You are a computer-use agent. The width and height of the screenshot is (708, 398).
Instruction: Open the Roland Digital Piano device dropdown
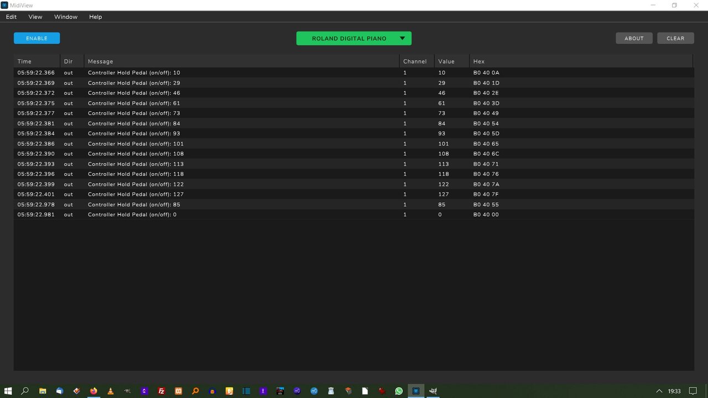click(x=354, y=38)
